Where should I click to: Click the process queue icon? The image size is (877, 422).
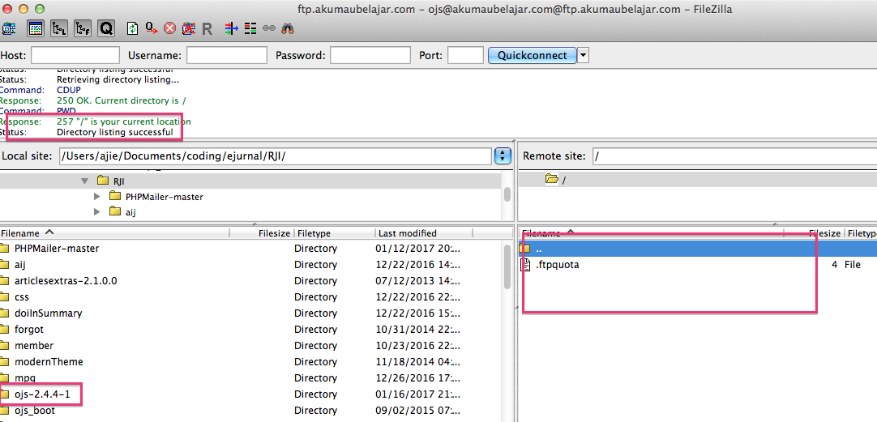pos(152,28)
